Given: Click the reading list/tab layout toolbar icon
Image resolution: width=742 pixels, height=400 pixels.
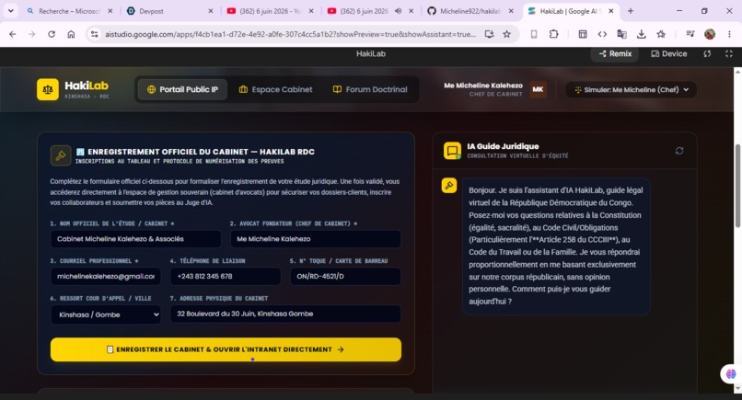Looking at the screenshot, I should point(583,34).
